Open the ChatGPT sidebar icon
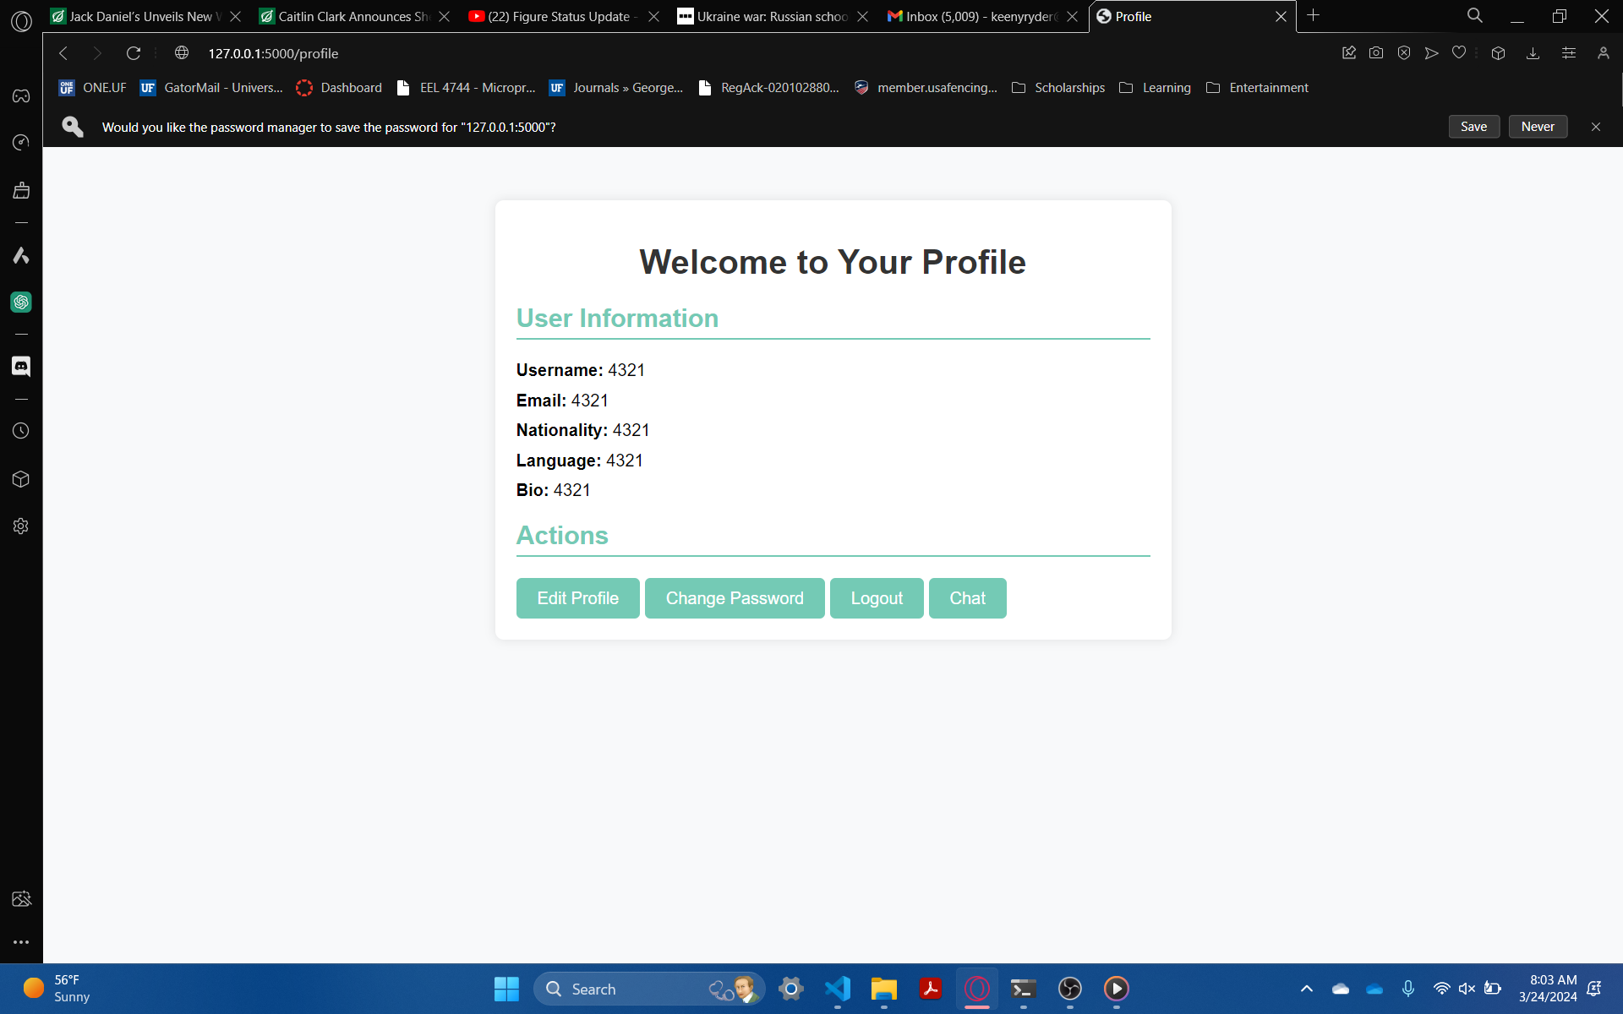 point(21,303)
